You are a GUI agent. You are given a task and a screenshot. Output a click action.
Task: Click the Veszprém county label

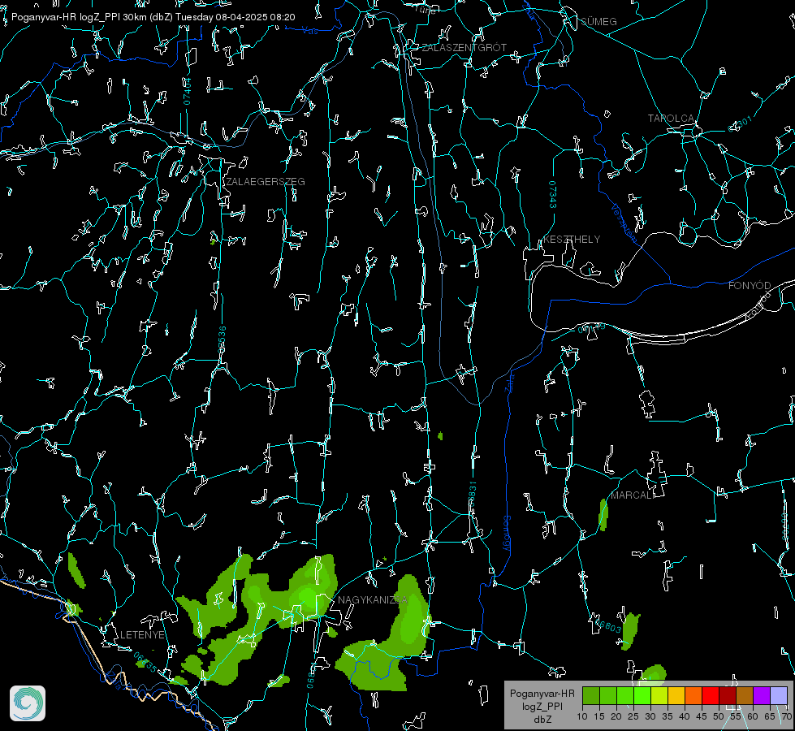pyautogui.click(x=624, y=223)
